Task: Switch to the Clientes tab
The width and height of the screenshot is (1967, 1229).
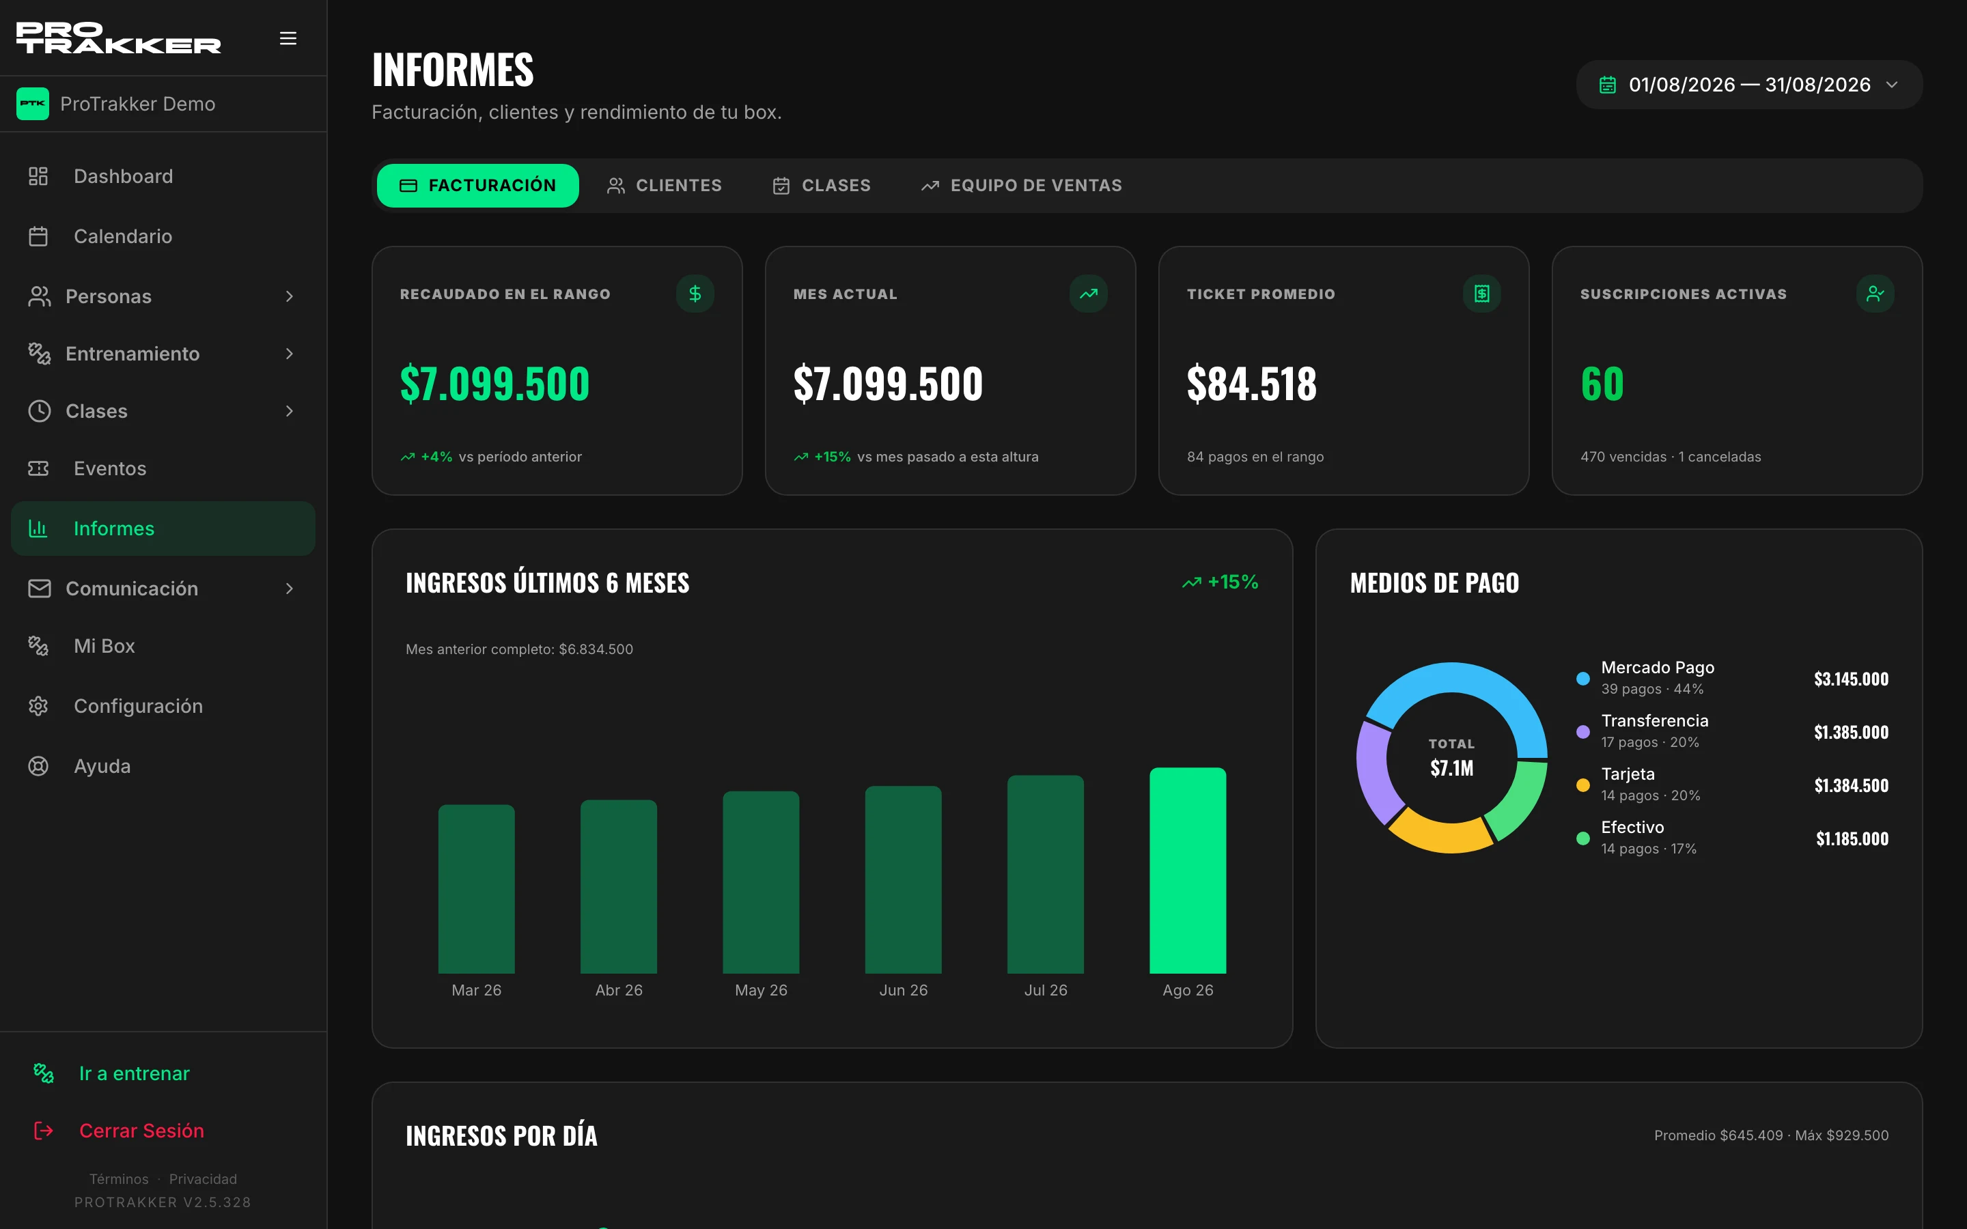Action: pyautogui.click(x=664, y=185)
